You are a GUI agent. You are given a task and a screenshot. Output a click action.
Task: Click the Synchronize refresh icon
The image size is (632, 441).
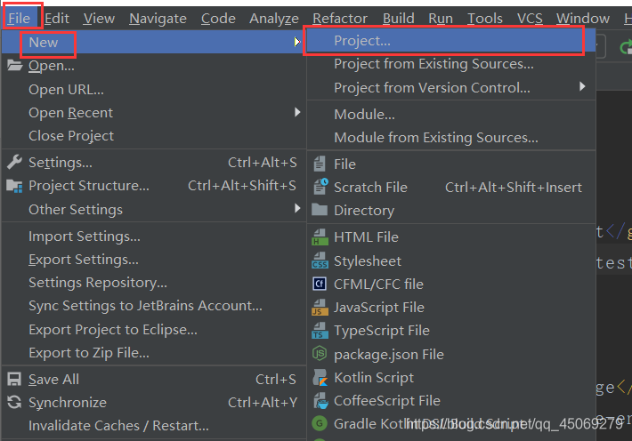point(14,402)
